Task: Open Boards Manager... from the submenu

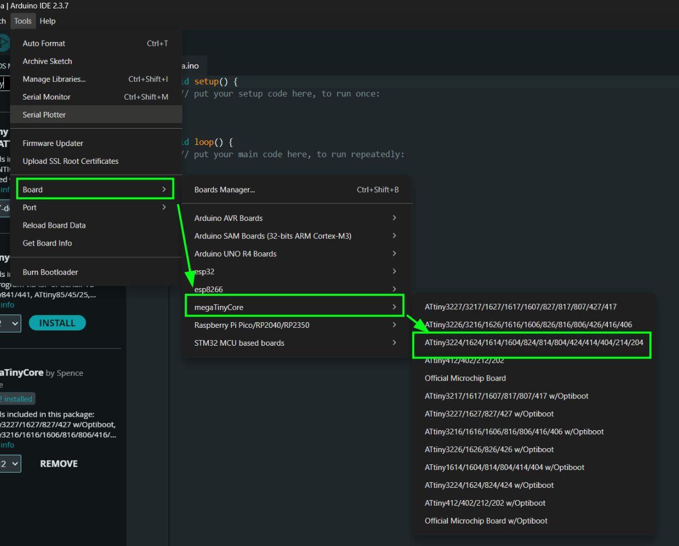Action: coord(297,190)
